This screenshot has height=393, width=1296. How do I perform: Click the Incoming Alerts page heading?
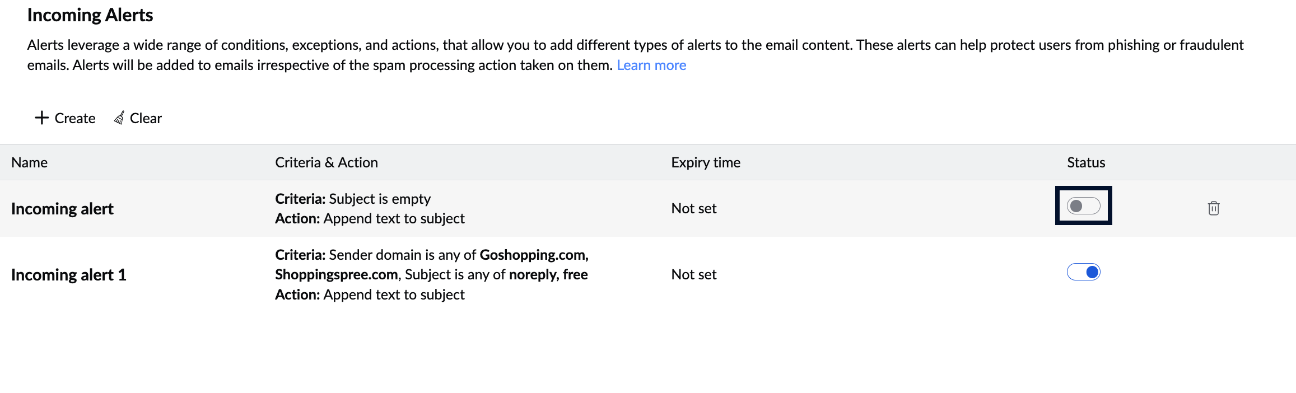point(90,15)
